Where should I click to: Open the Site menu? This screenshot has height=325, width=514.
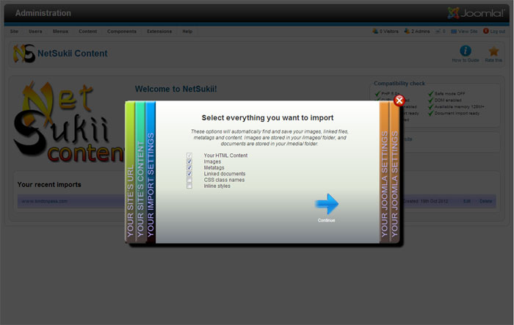pos(14,32)
